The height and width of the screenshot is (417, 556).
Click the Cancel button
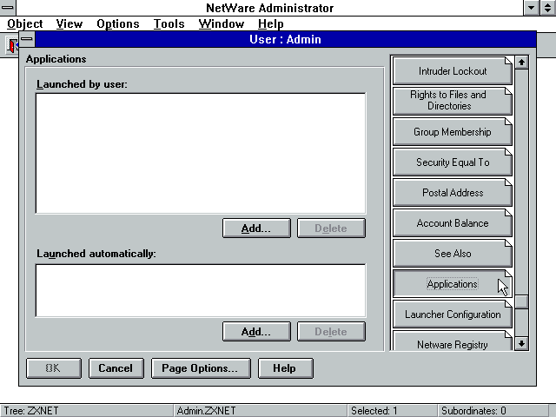click(x=116, y=368)
